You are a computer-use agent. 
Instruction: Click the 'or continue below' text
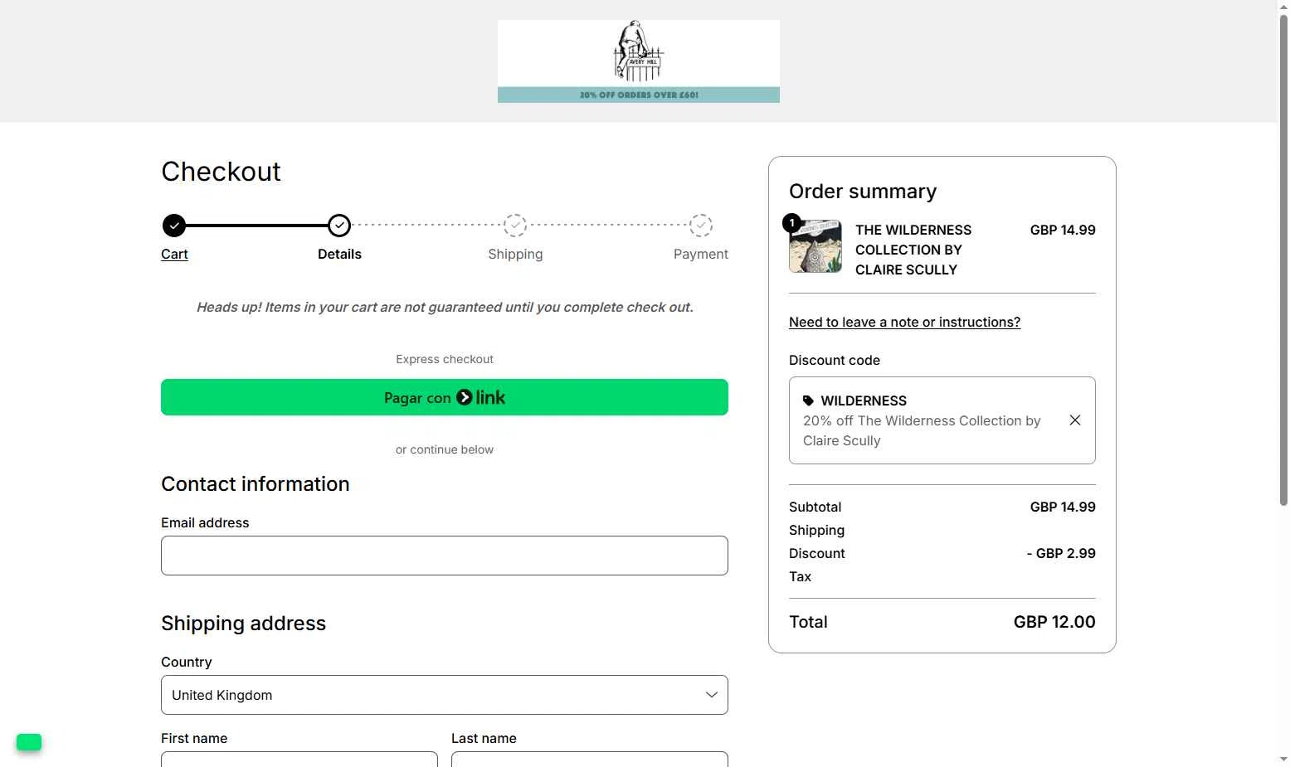[x=445, y=449]
